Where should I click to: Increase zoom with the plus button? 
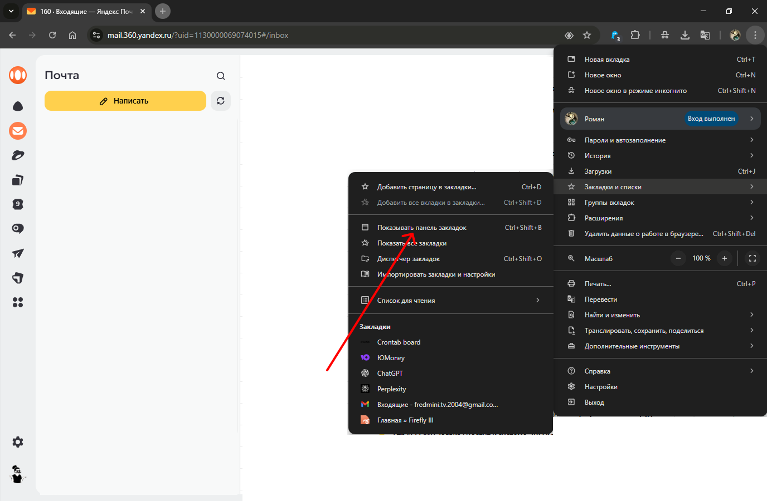pos(725,258)
